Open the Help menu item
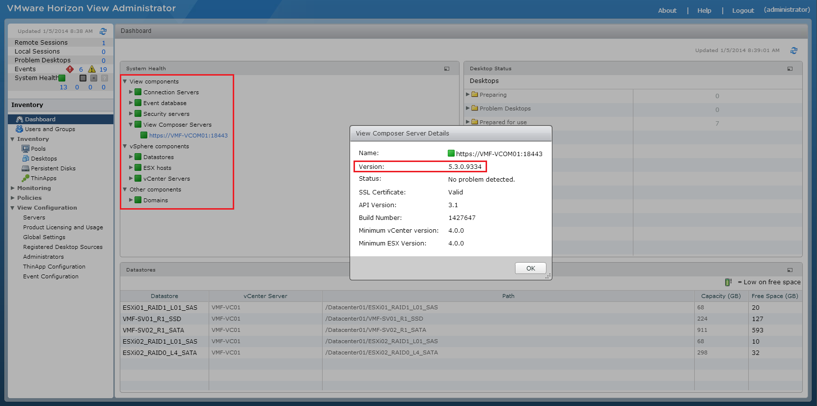 (x=704, y=10)
